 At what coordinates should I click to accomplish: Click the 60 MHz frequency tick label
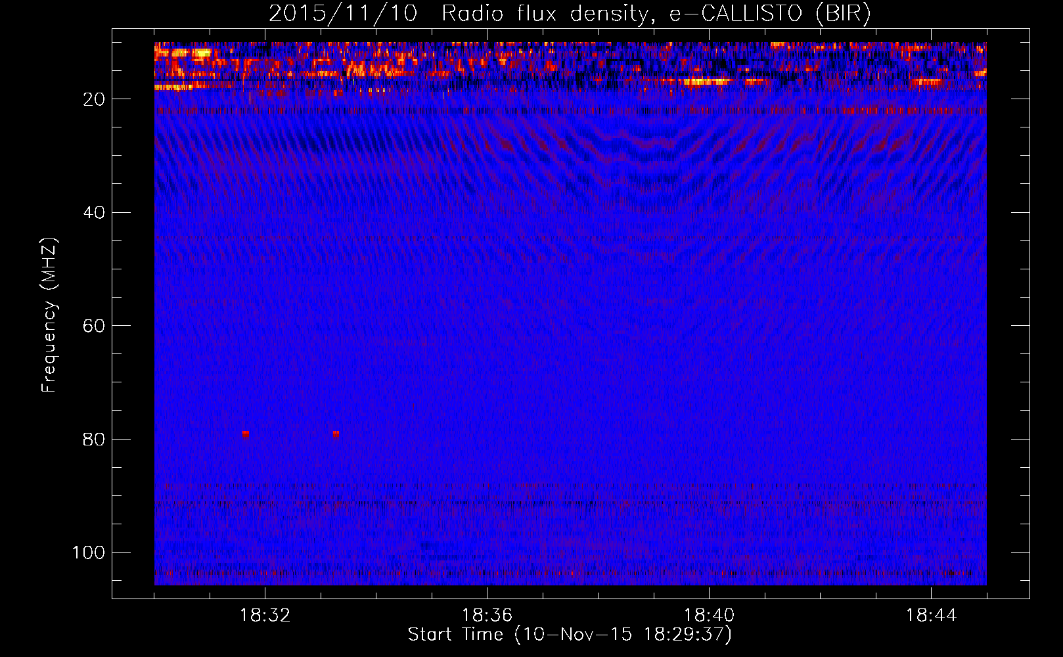tap(94, 326)
